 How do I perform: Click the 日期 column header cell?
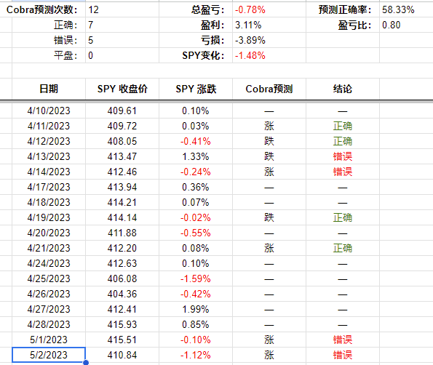coord(49,89)
